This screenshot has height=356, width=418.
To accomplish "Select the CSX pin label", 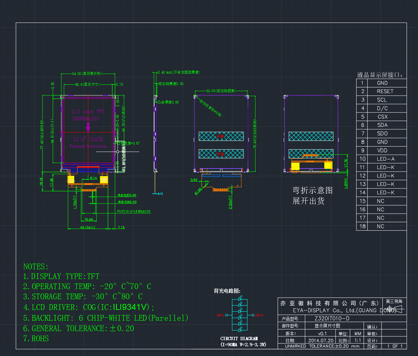I will click(x=382, y=117).
